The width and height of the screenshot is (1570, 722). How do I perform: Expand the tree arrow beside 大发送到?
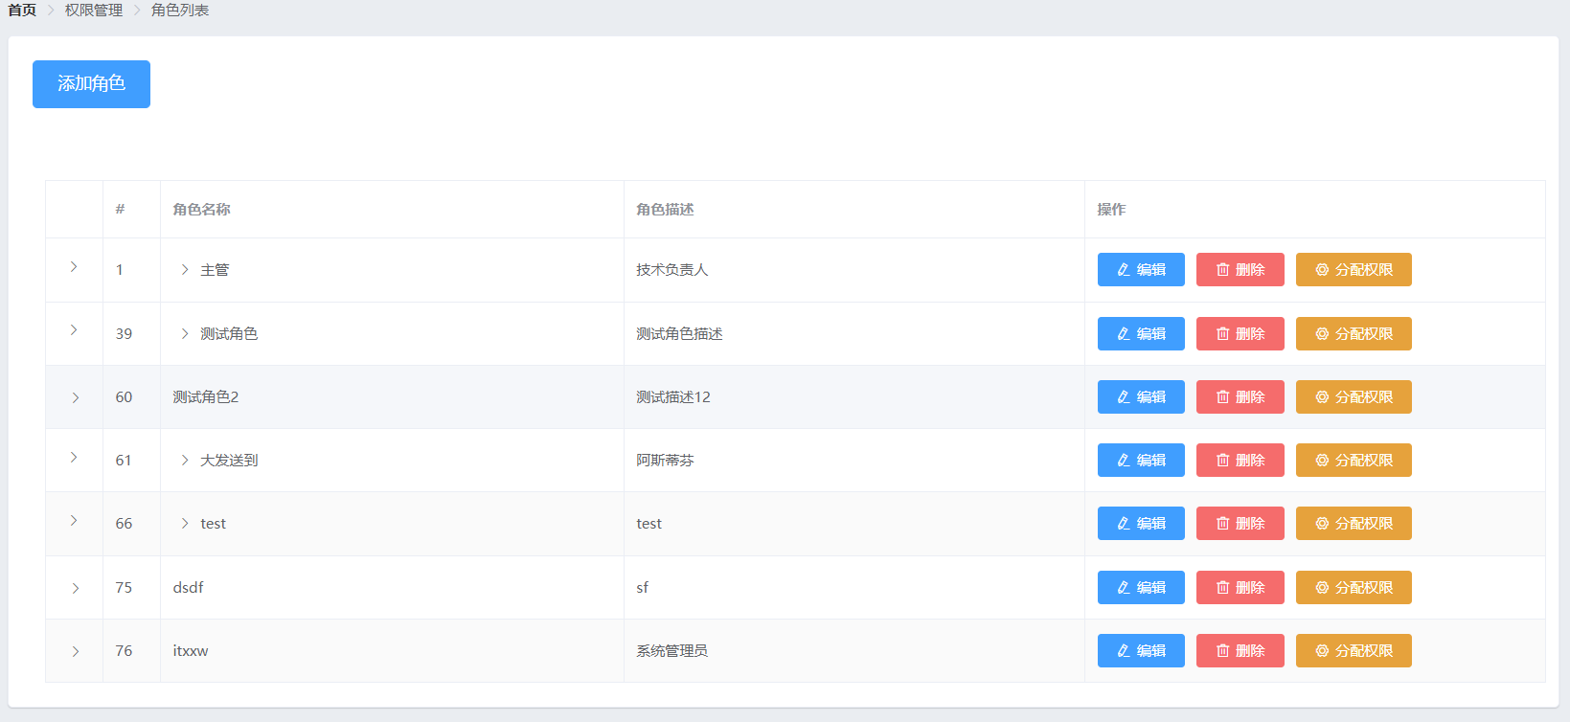click(185, 461)
